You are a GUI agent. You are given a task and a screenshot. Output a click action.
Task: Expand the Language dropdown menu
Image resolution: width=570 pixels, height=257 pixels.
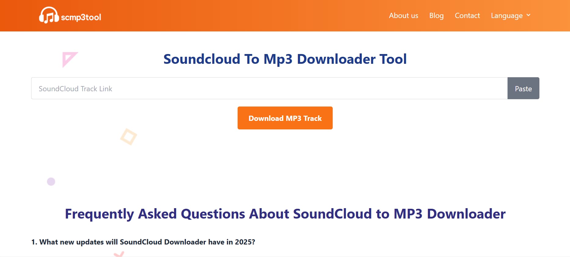point(511,16)
